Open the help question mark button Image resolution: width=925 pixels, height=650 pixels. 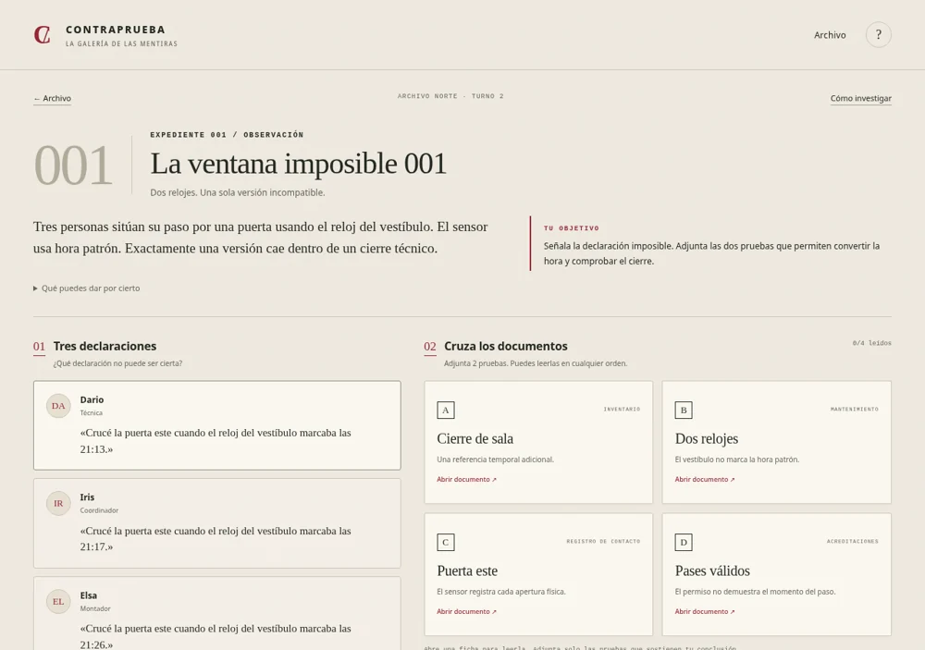878,35
